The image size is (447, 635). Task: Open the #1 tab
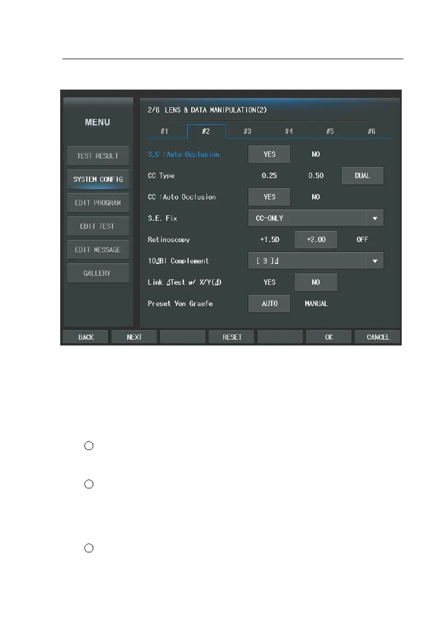[x=164, y=131]
